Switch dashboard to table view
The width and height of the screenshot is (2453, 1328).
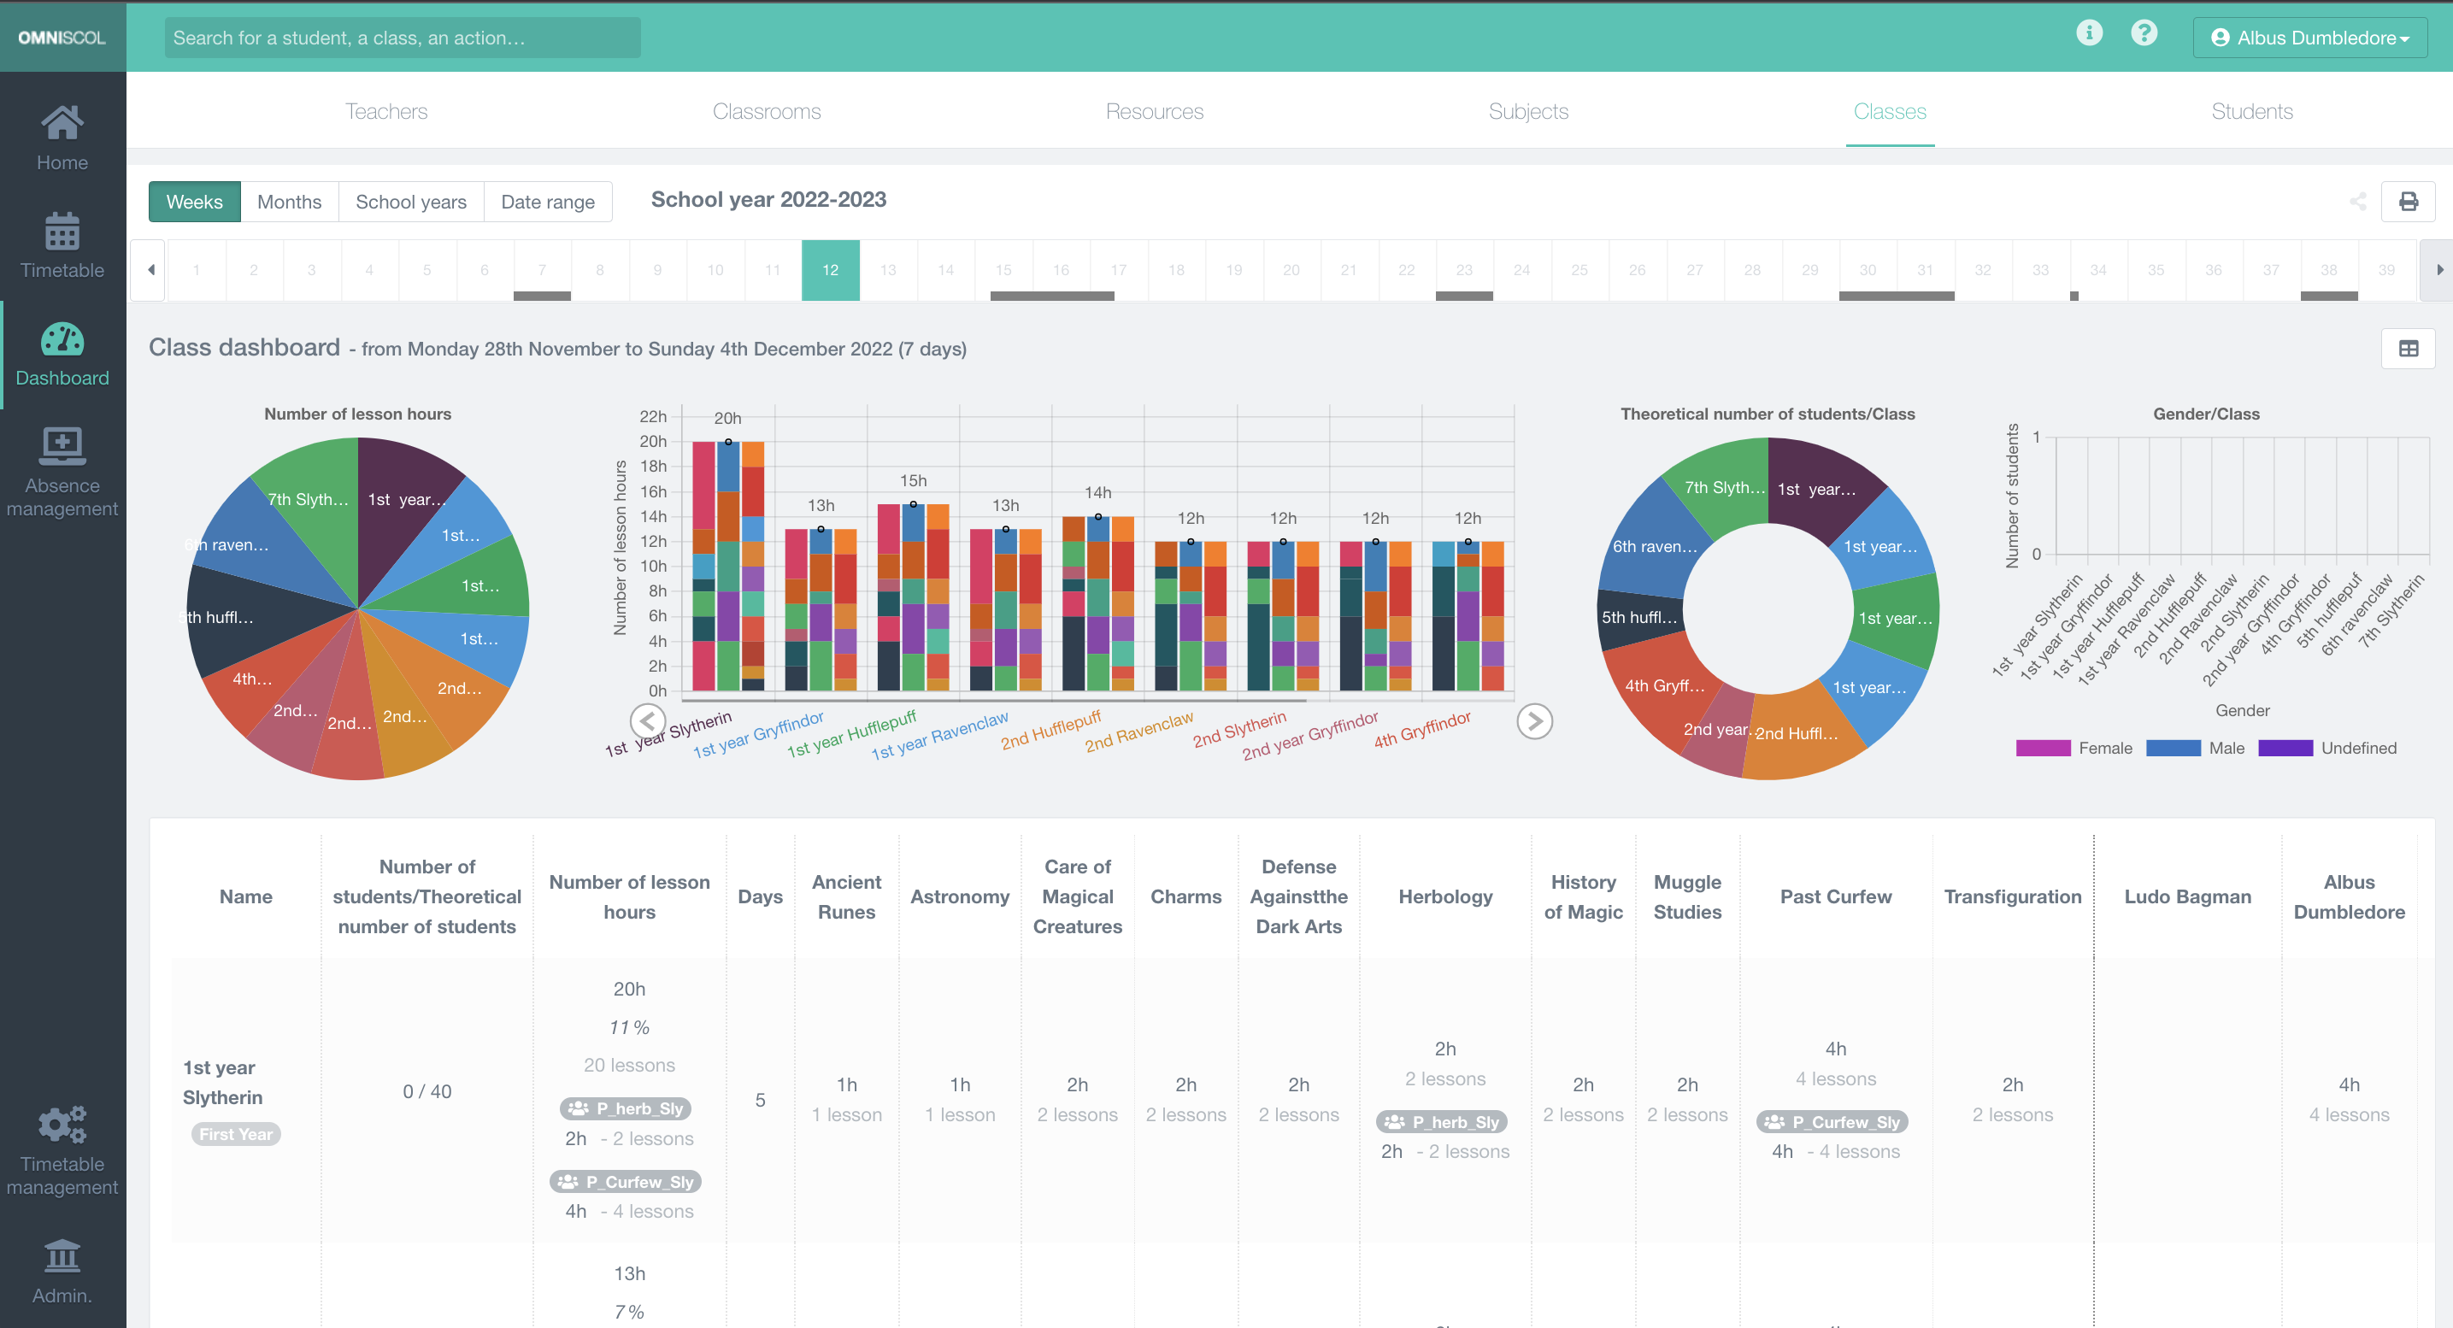point(2409,349)
